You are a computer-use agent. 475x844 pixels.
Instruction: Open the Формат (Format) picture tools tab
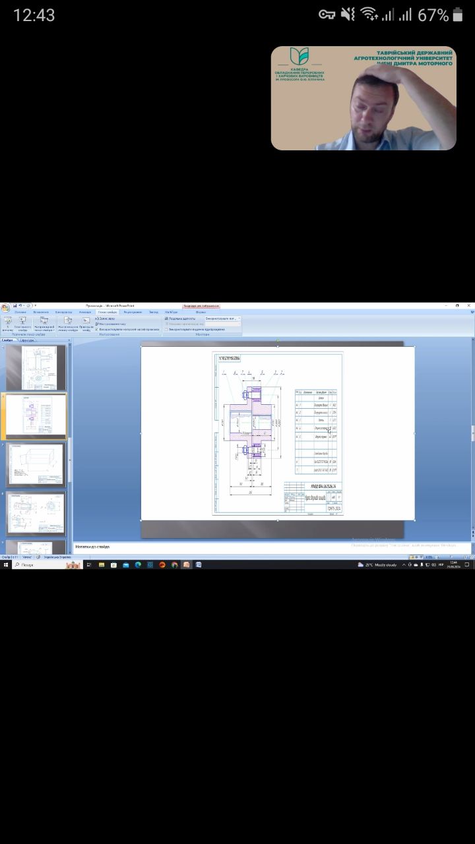[x=201, y=312]
